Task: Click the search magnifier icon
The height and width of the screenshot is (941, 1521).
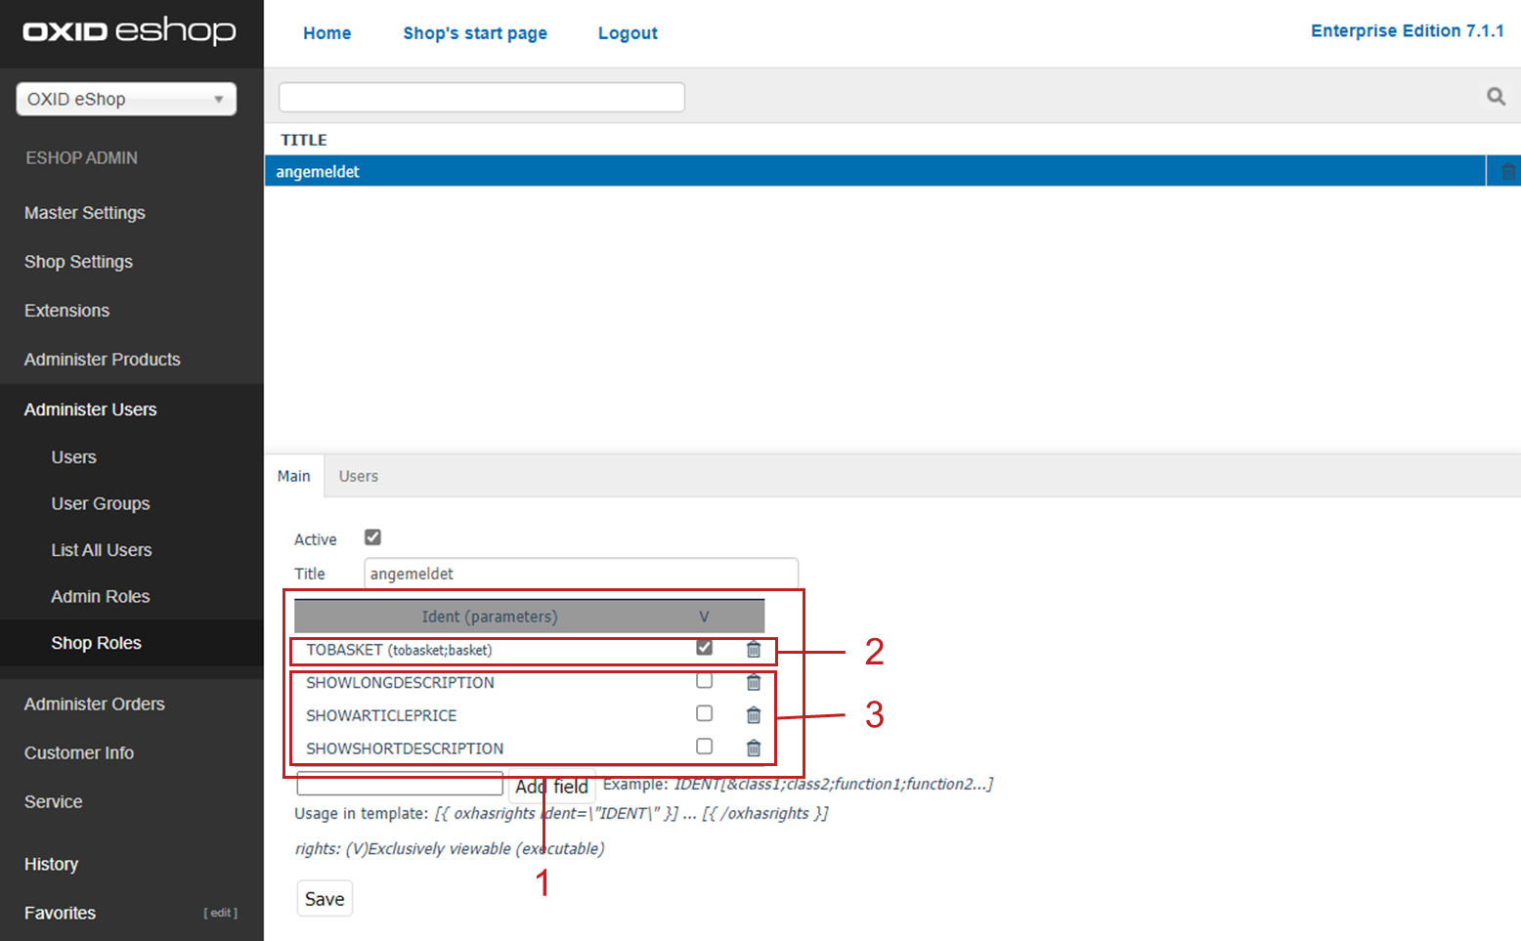Action: point(1496,96)
